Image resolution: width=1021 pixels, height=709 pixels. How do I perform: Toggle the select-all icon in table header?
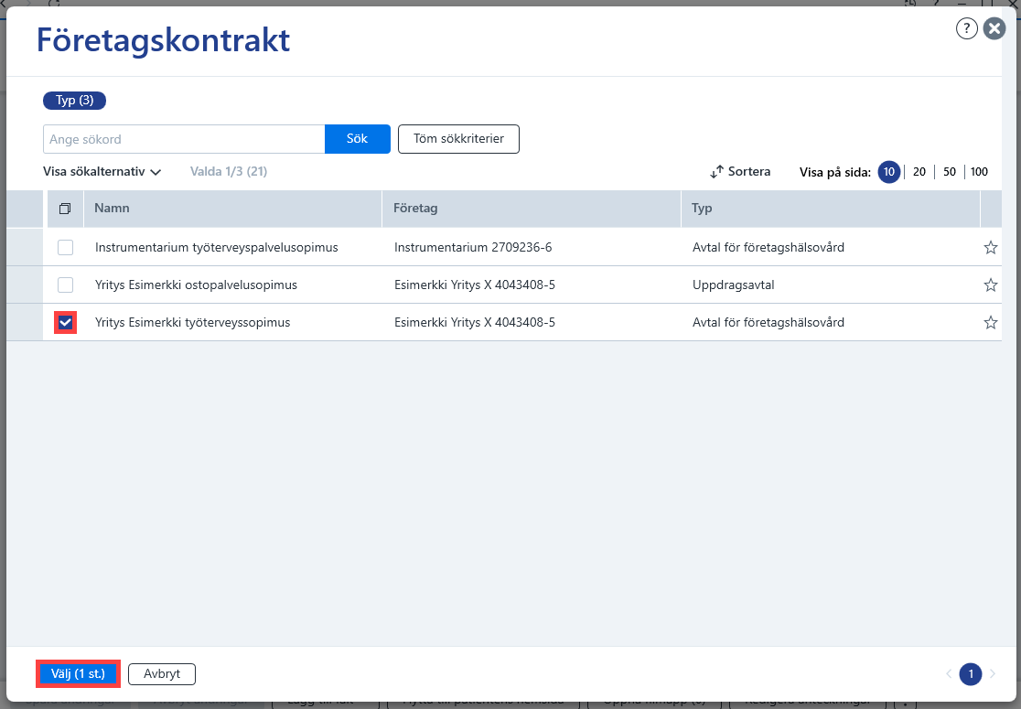(x=65, y=209)
